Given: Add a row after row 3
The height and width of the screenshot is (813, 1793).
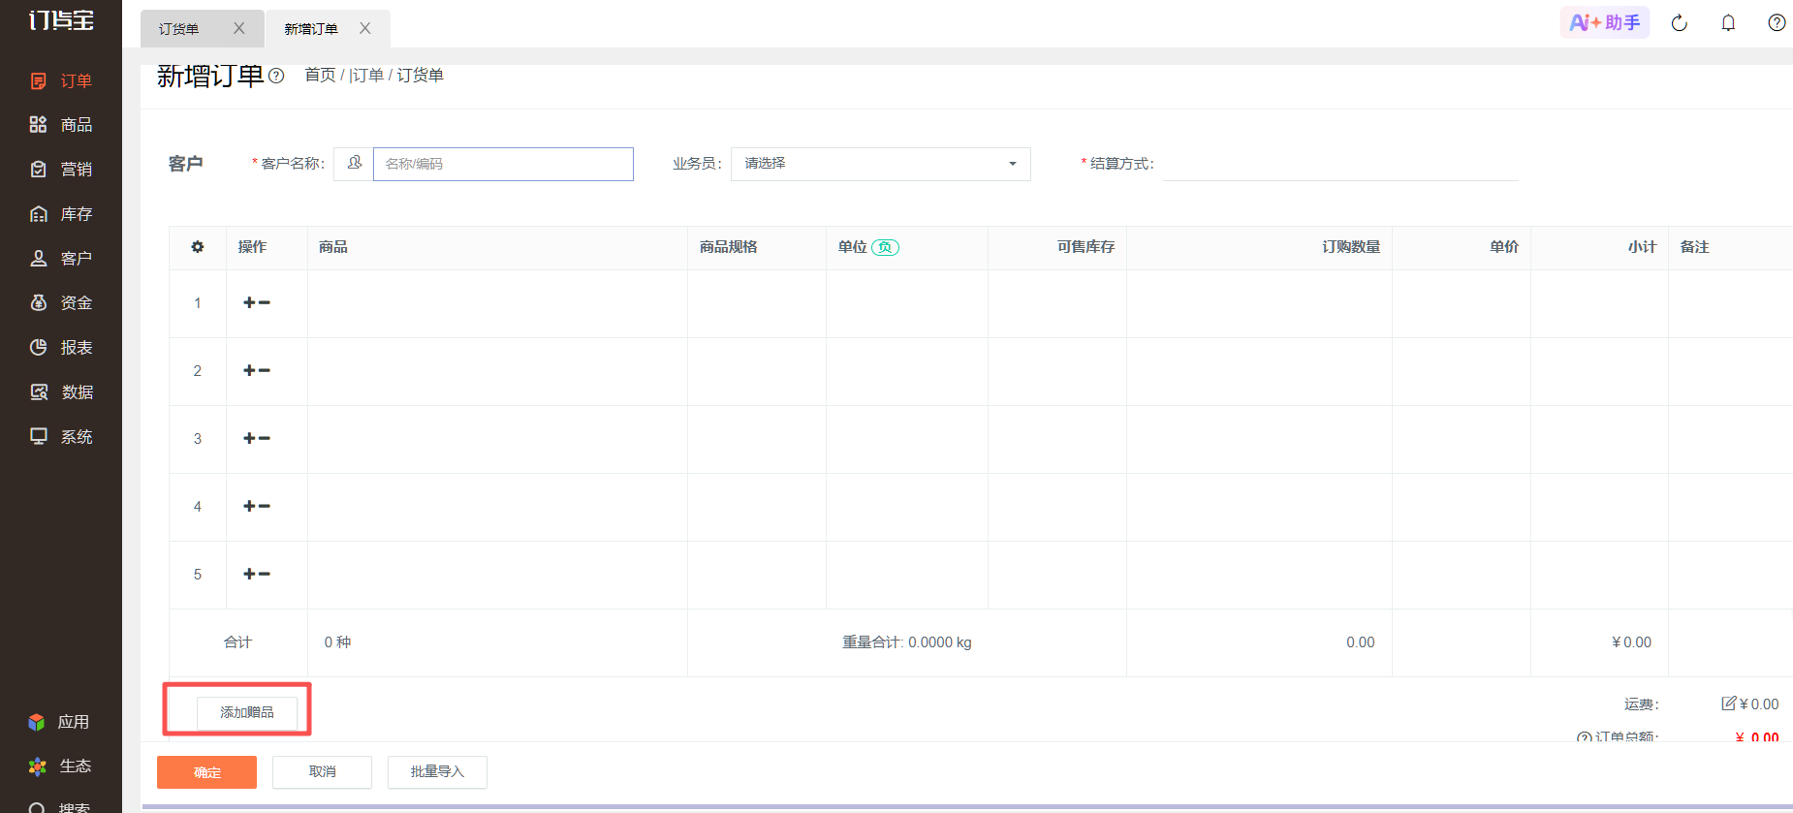Looking at the screenshot, I should coord(249,439).
